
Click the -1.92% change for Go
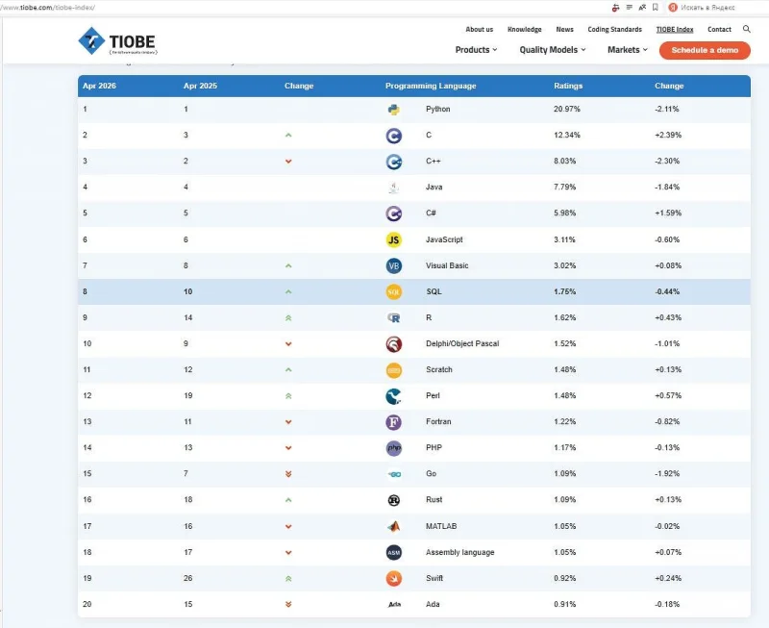click(667, 473)
